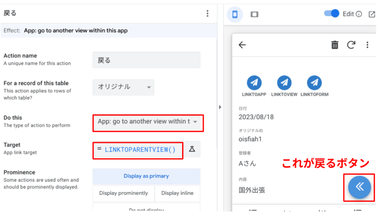Screen dimensions: 377x212
Task: Choose Display inline prominence option
Action: click(x=177, y=193)
